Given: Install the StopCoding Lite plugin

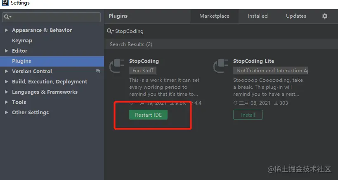Looking at the screenshot, I should coord(248,115).
